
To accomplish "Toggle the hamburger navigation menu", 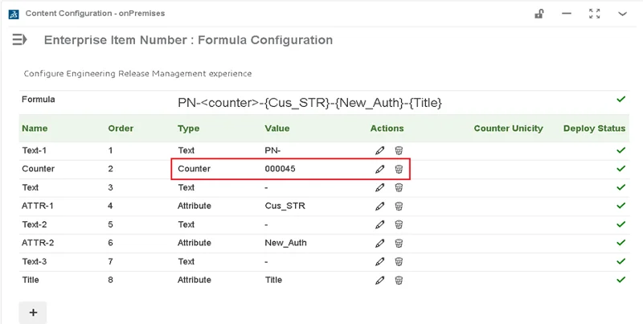I will click(x=20, y=39).
